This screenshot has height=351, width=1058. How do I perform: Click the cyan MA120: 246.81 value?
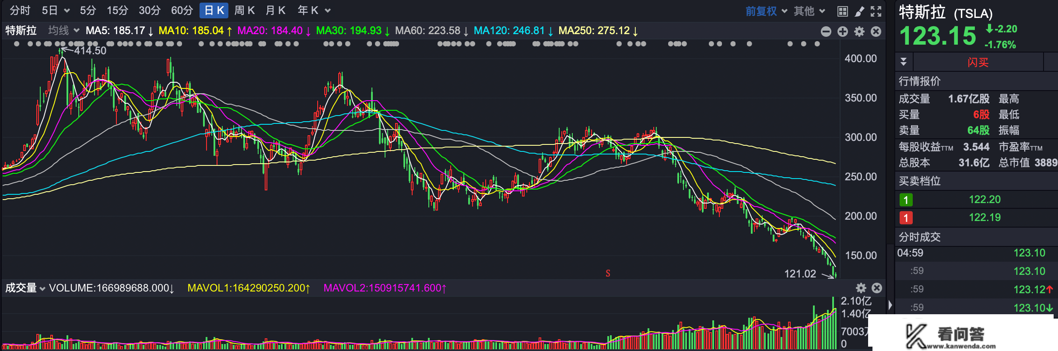click(x=513, y=31)
